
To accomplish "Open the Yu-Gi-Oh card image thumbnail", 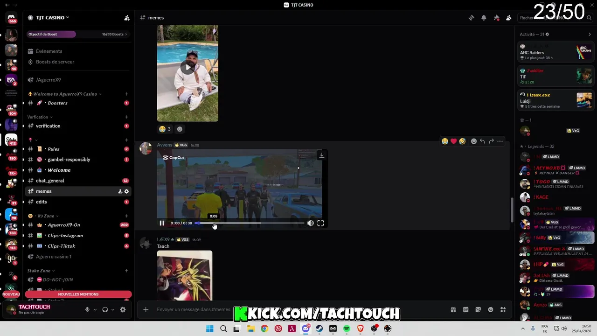I will (x=185, y=275).
